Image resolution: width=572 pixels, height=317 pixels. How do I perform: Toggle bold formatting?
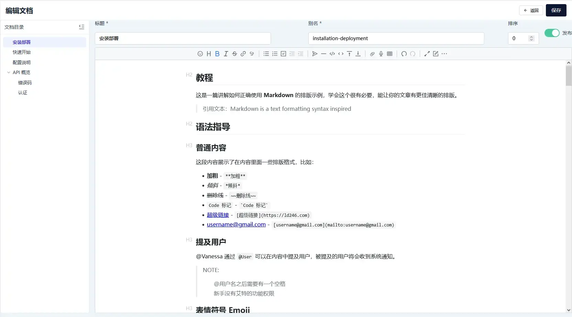[217, 54]
